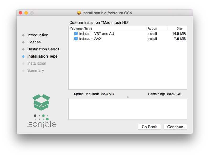
Task: Uncheck the frei:raum VST and AU checkbox
Action: point(76,33)
